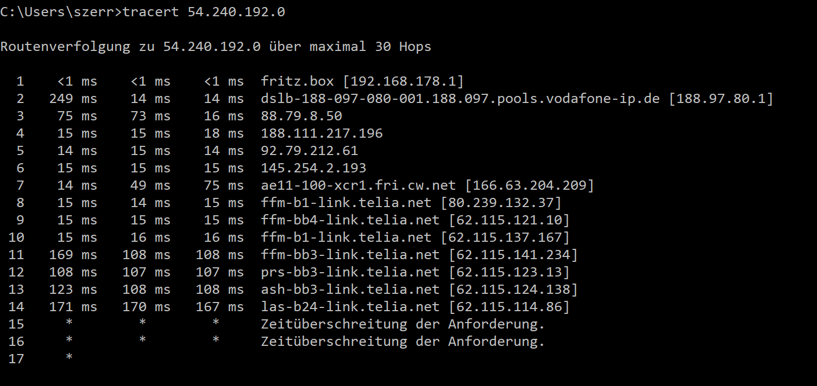The height and width of the screenshot is (386, 817).
Task: Click the tracert 54.240.192.0 command text
Action: (204, 12)
